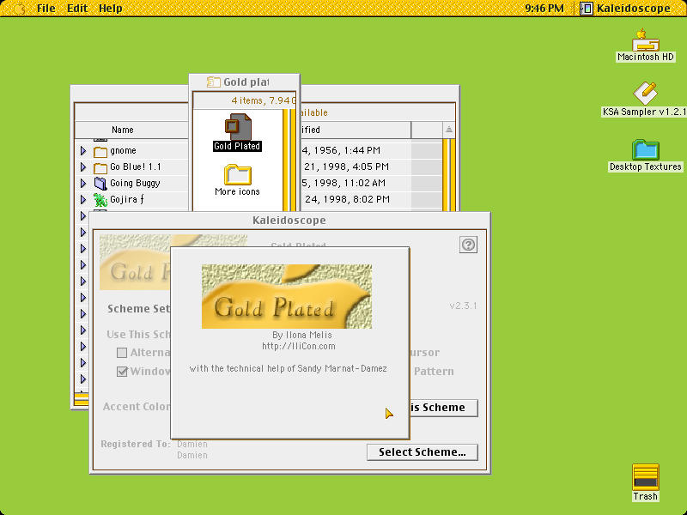Screen dimensions: 687x515
Task: Click the partly hidden "…is Scheme" button
Action: [444, 408]
